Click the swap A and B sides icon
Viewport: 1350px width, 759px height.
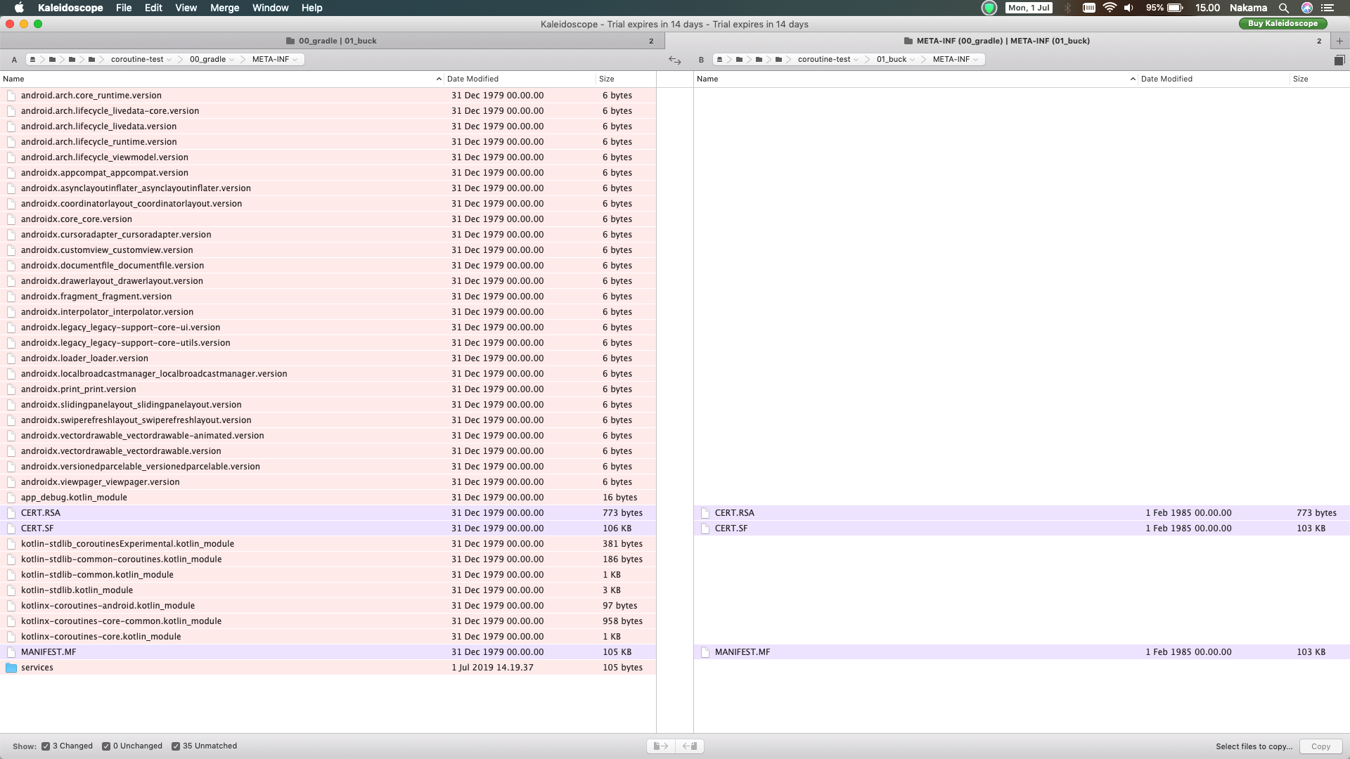coord(674,60)
